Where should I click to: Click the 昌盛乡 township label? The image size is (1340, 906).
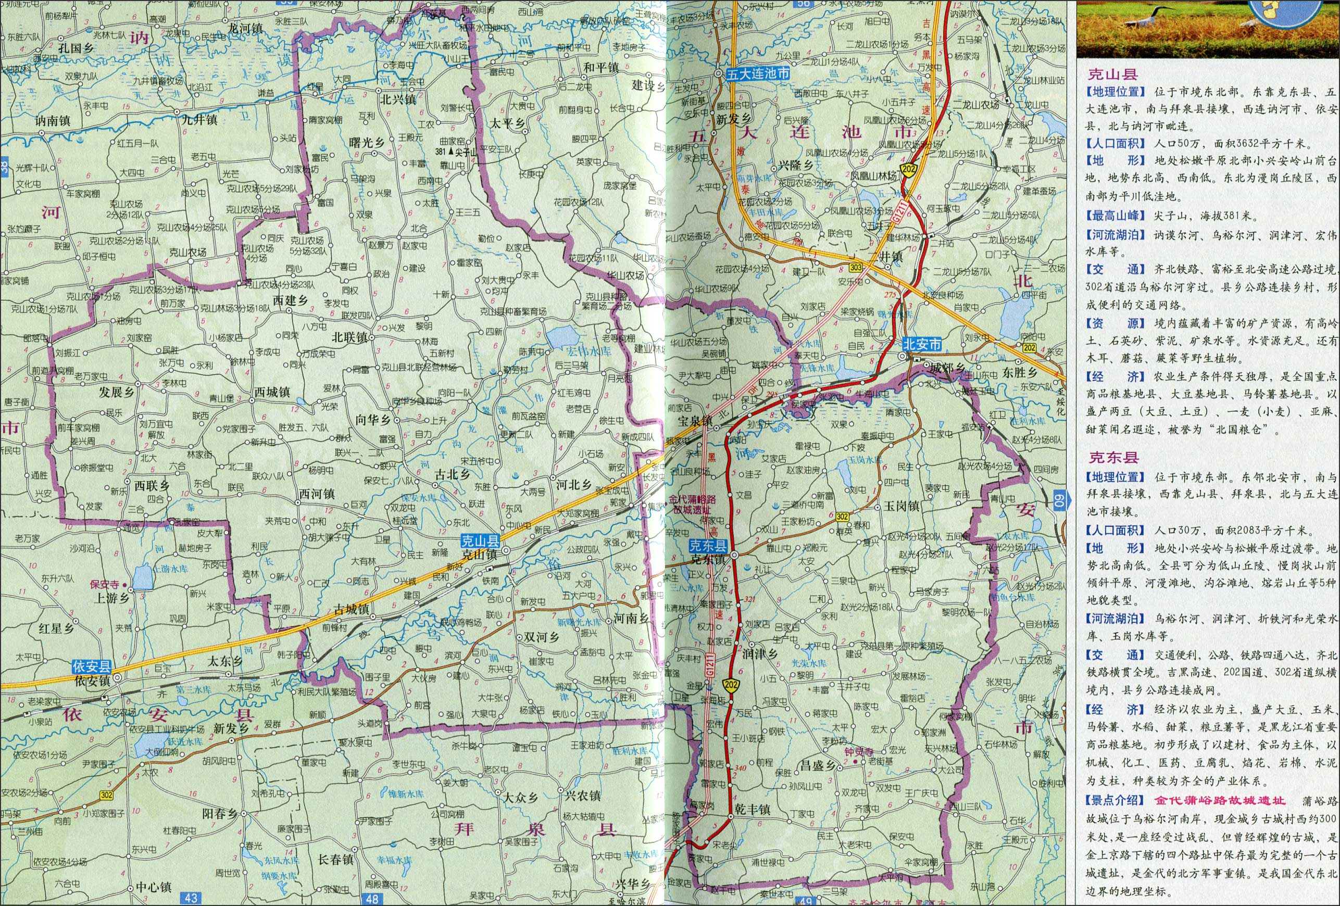pos(819,765)
